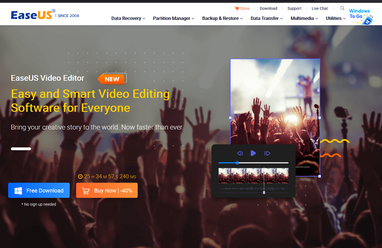Click the Store cart icon

point(237,8)
